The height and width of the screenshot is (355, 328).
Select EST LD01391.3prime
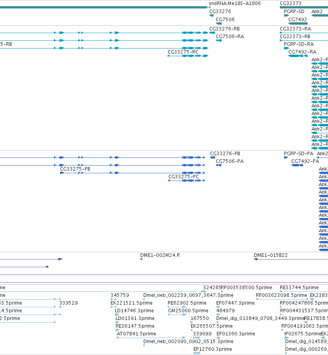coord(135,318)
